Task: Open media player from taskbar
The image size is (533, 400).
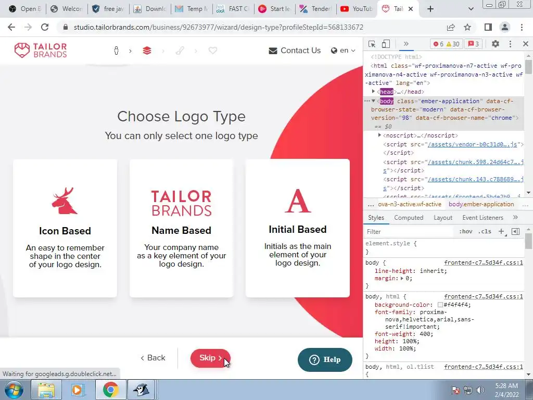Action: [x=77, y=390]
